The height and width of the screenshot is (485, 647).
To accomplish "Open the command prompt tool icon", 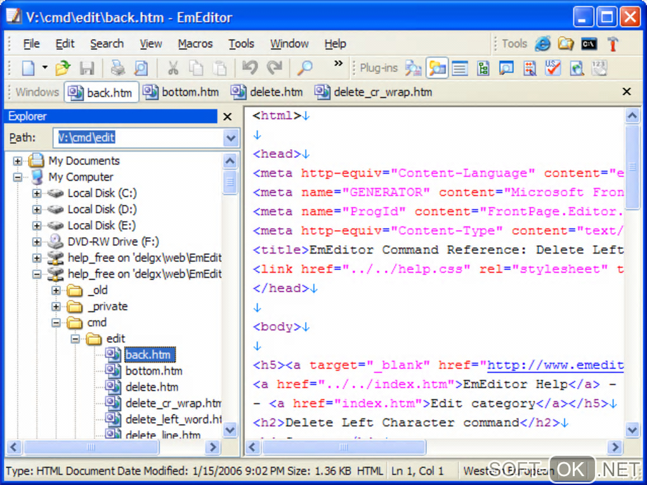I will [x=589, y=43].
